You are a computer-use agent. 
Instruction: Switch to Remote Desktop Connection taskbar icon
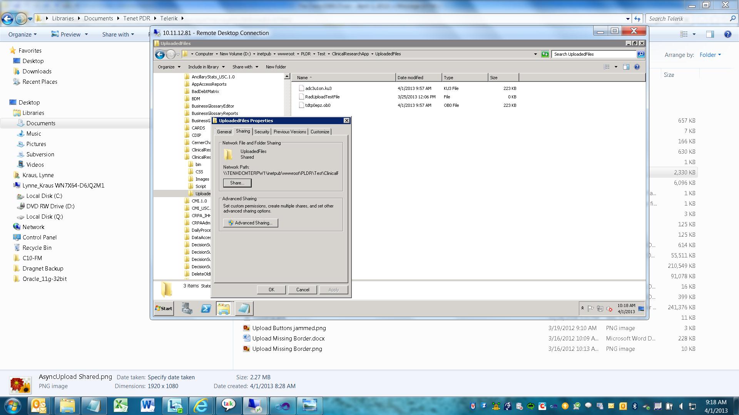tap(255, 406)
